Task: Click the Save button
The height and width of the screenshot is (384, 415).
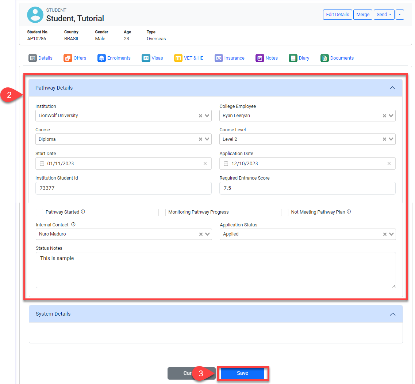Action: click(x=242, y=373)
